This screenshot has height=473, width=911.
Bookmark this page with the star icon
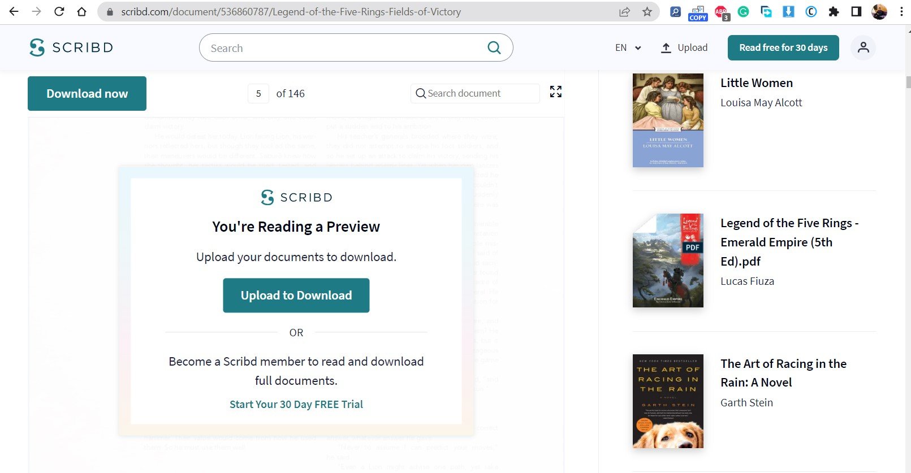(647, 12)
